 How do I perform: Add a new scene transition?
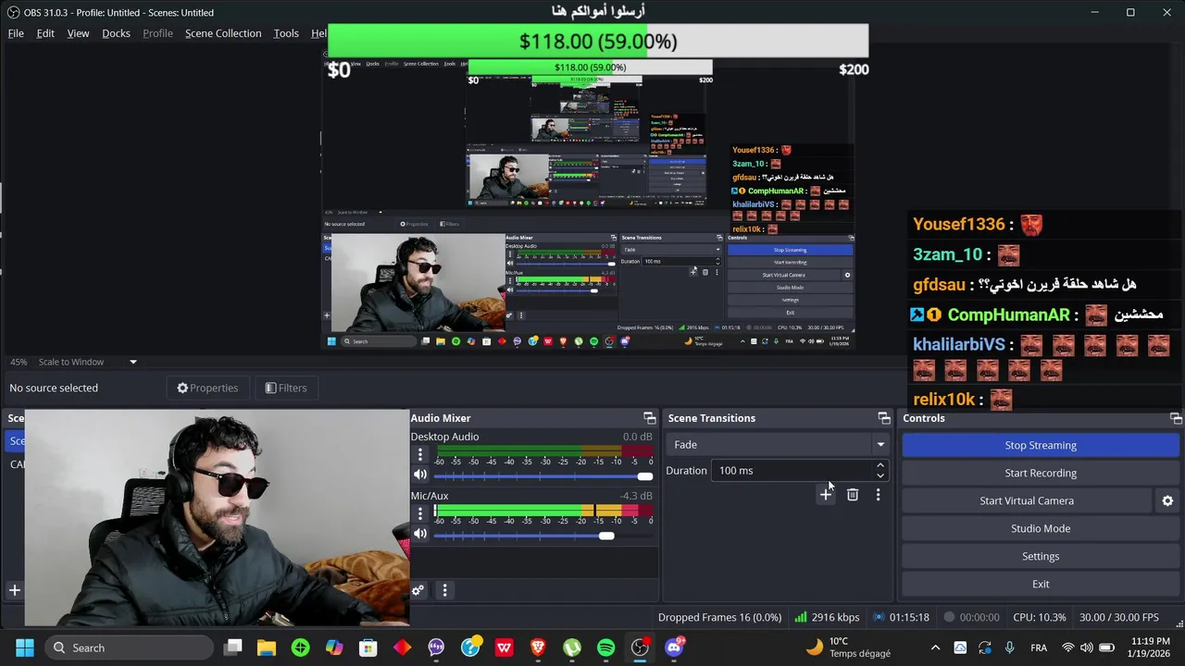(826, 495)
